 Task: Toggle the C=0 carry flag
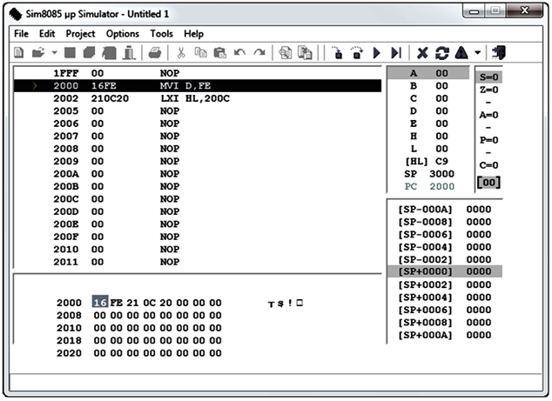click(x=489, y=165)
